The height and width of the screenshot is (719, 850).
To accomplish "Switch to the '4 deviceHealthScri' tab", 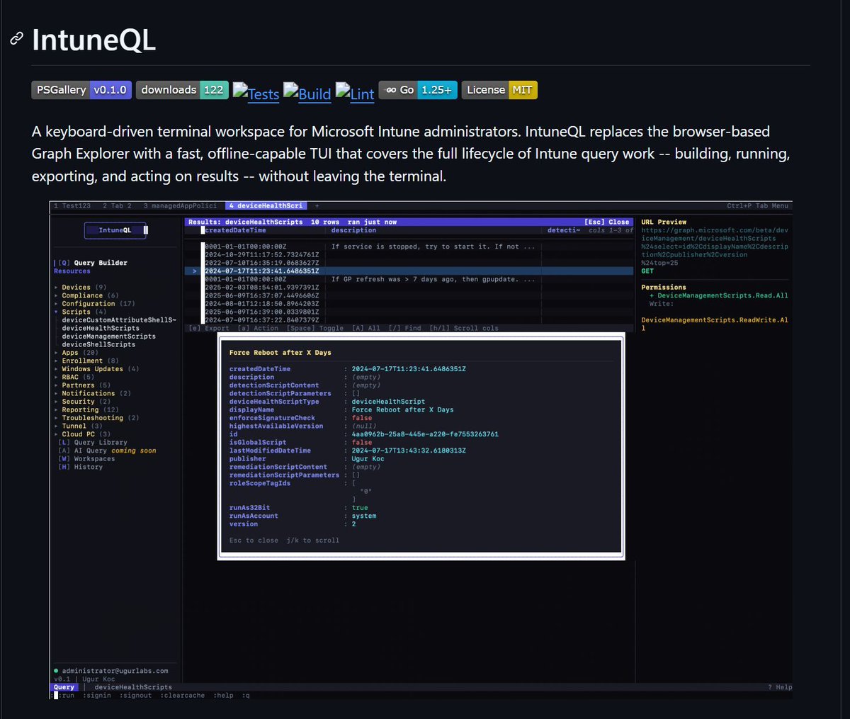I will click(x=266, y=206).
